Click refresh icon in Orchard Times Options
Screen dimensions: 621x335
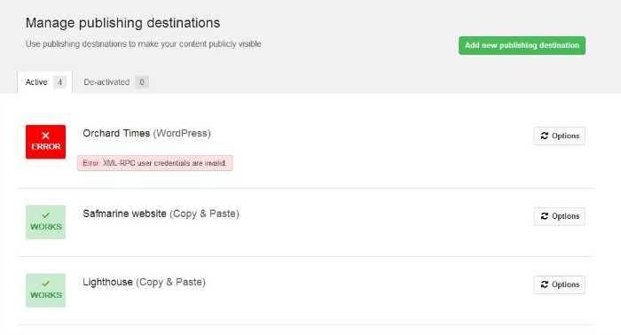click(545, 136)
